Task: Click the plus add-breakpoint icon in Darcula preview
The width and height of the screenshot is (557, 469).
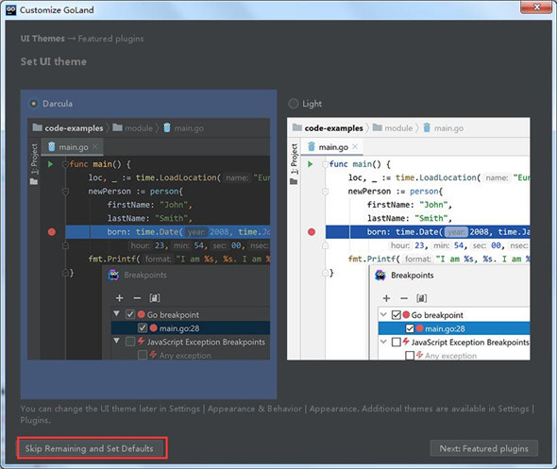Action: 119,298
